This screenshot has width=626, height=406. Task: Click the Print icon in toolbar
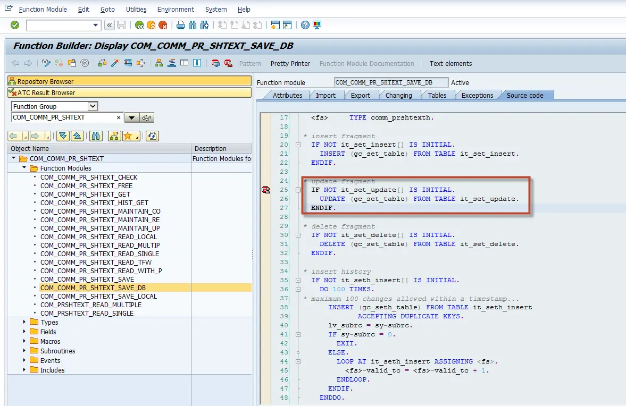181,25
